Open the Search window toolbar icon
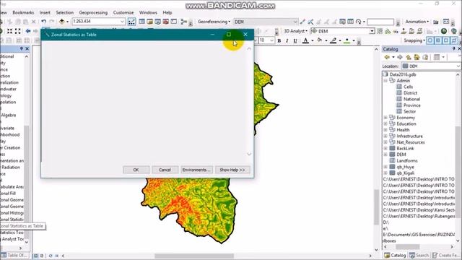Image resolution: width=462 pixels, height=260 pixels. (158, 22)
